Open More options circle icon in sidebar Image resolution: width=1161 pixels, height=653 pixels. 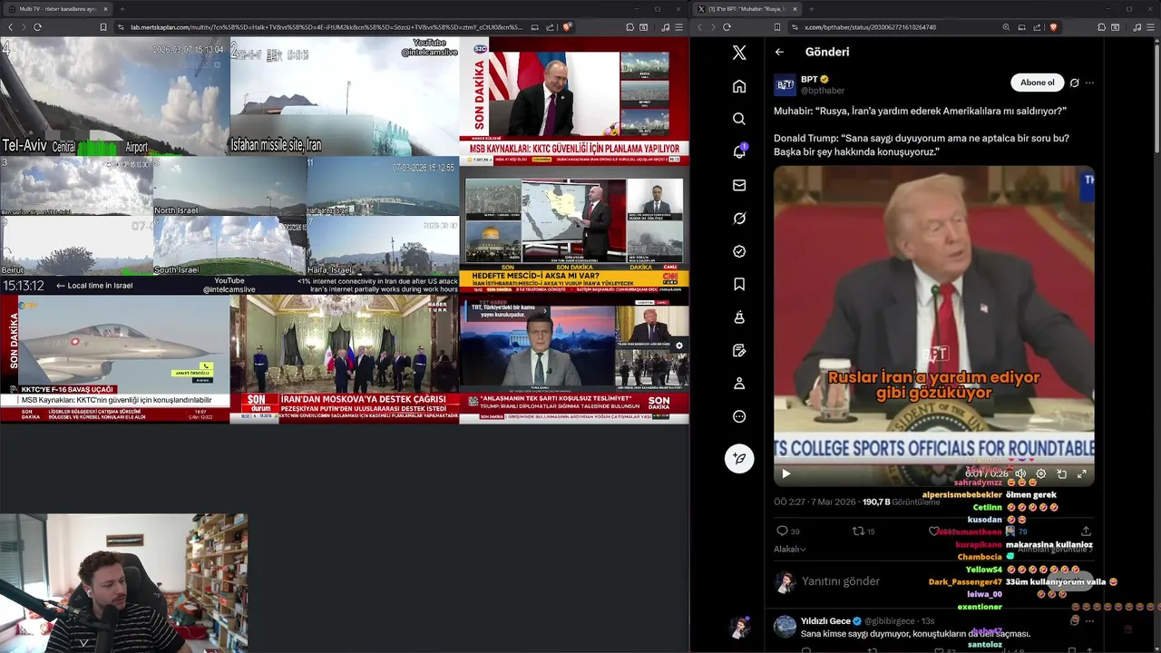click(739, 416)
